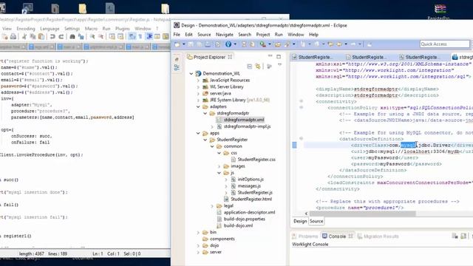The image size is (473, 266).
Task: Maximize the Project Explorer panel
Action: (279, 56)
